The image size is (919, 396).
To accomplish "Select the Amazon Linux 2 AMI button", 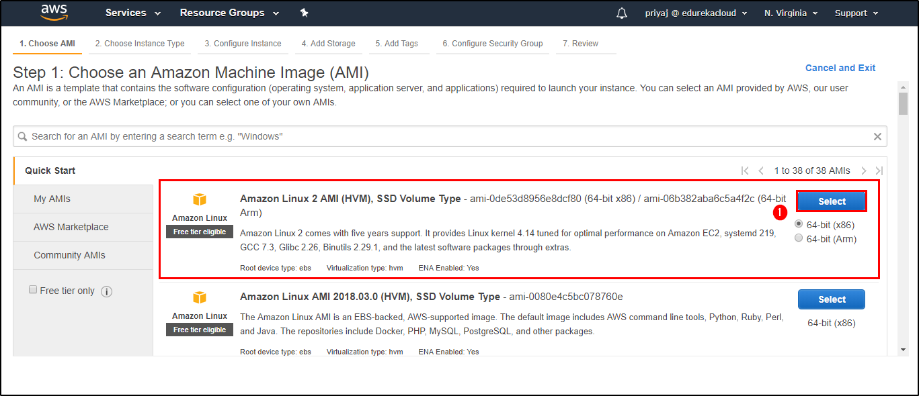I will (x=832, y=201).
